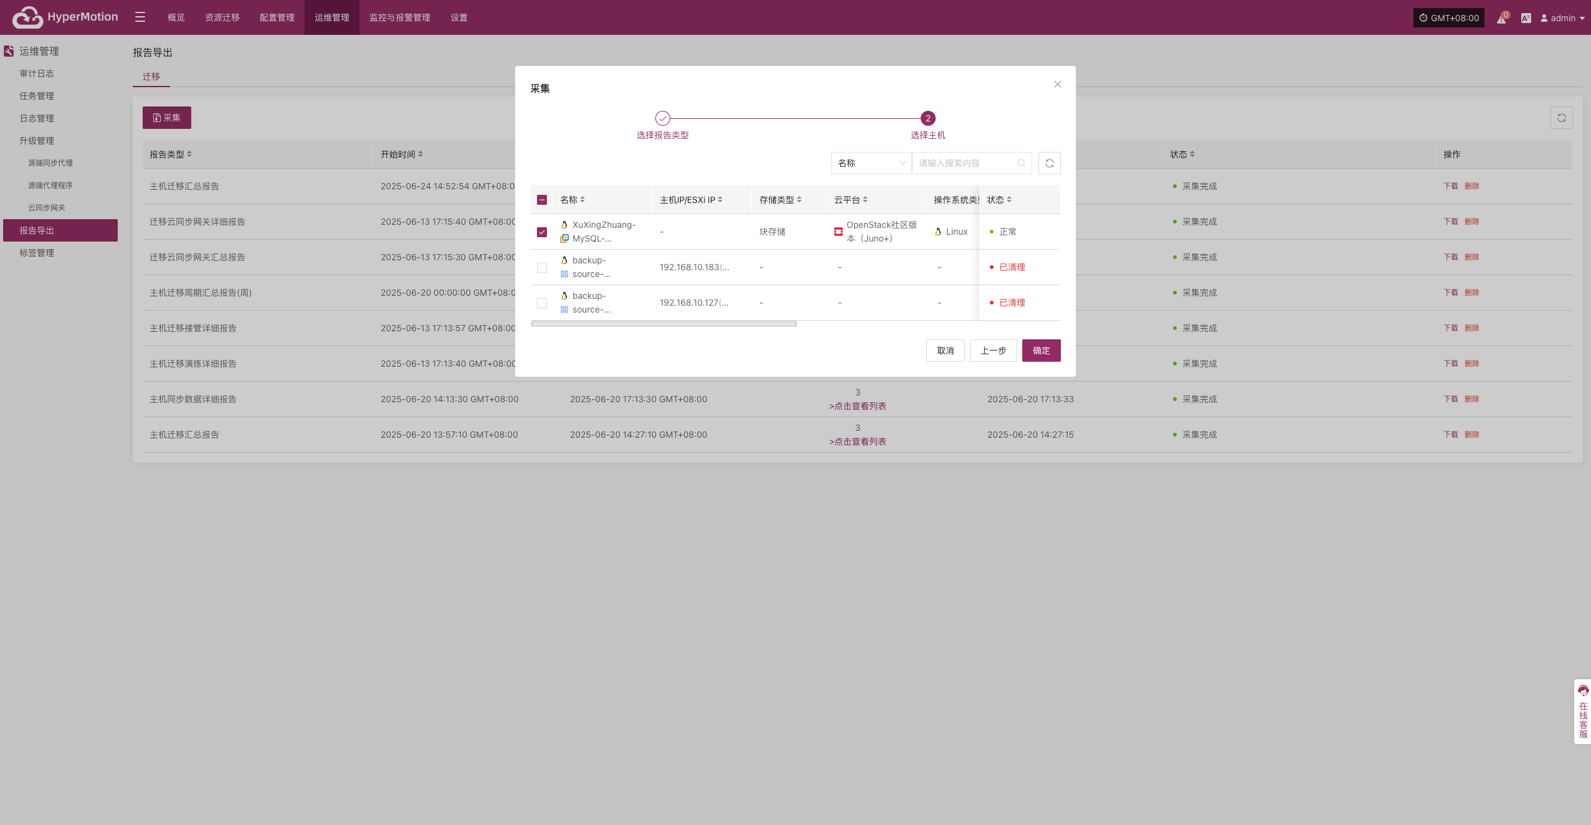Click the Linux icon next to XuXingZhuang
Image resolution: width=1591 pixels, height=825 pixels.
click(564, 225)
